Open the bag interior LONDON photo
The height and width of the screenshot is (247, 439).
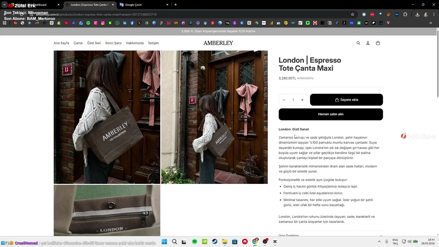pos(107,210)
